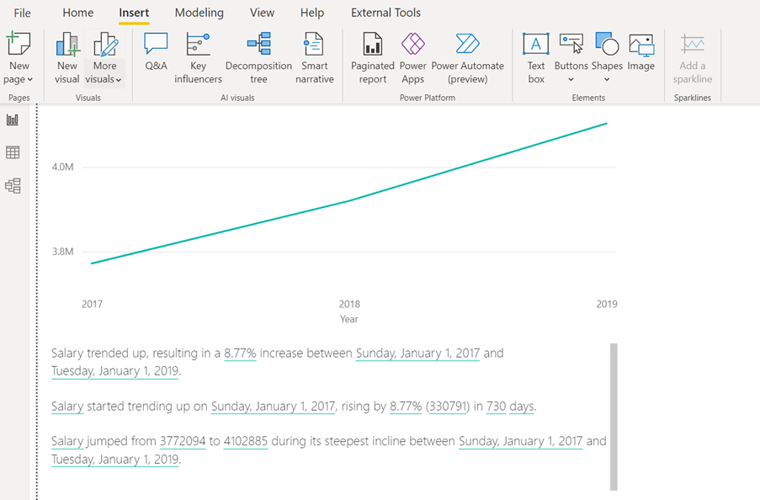Click the 8.77% link in the narrative
Image resolution: width=760 pixels, height=500 pixels.
coord(241,353)
